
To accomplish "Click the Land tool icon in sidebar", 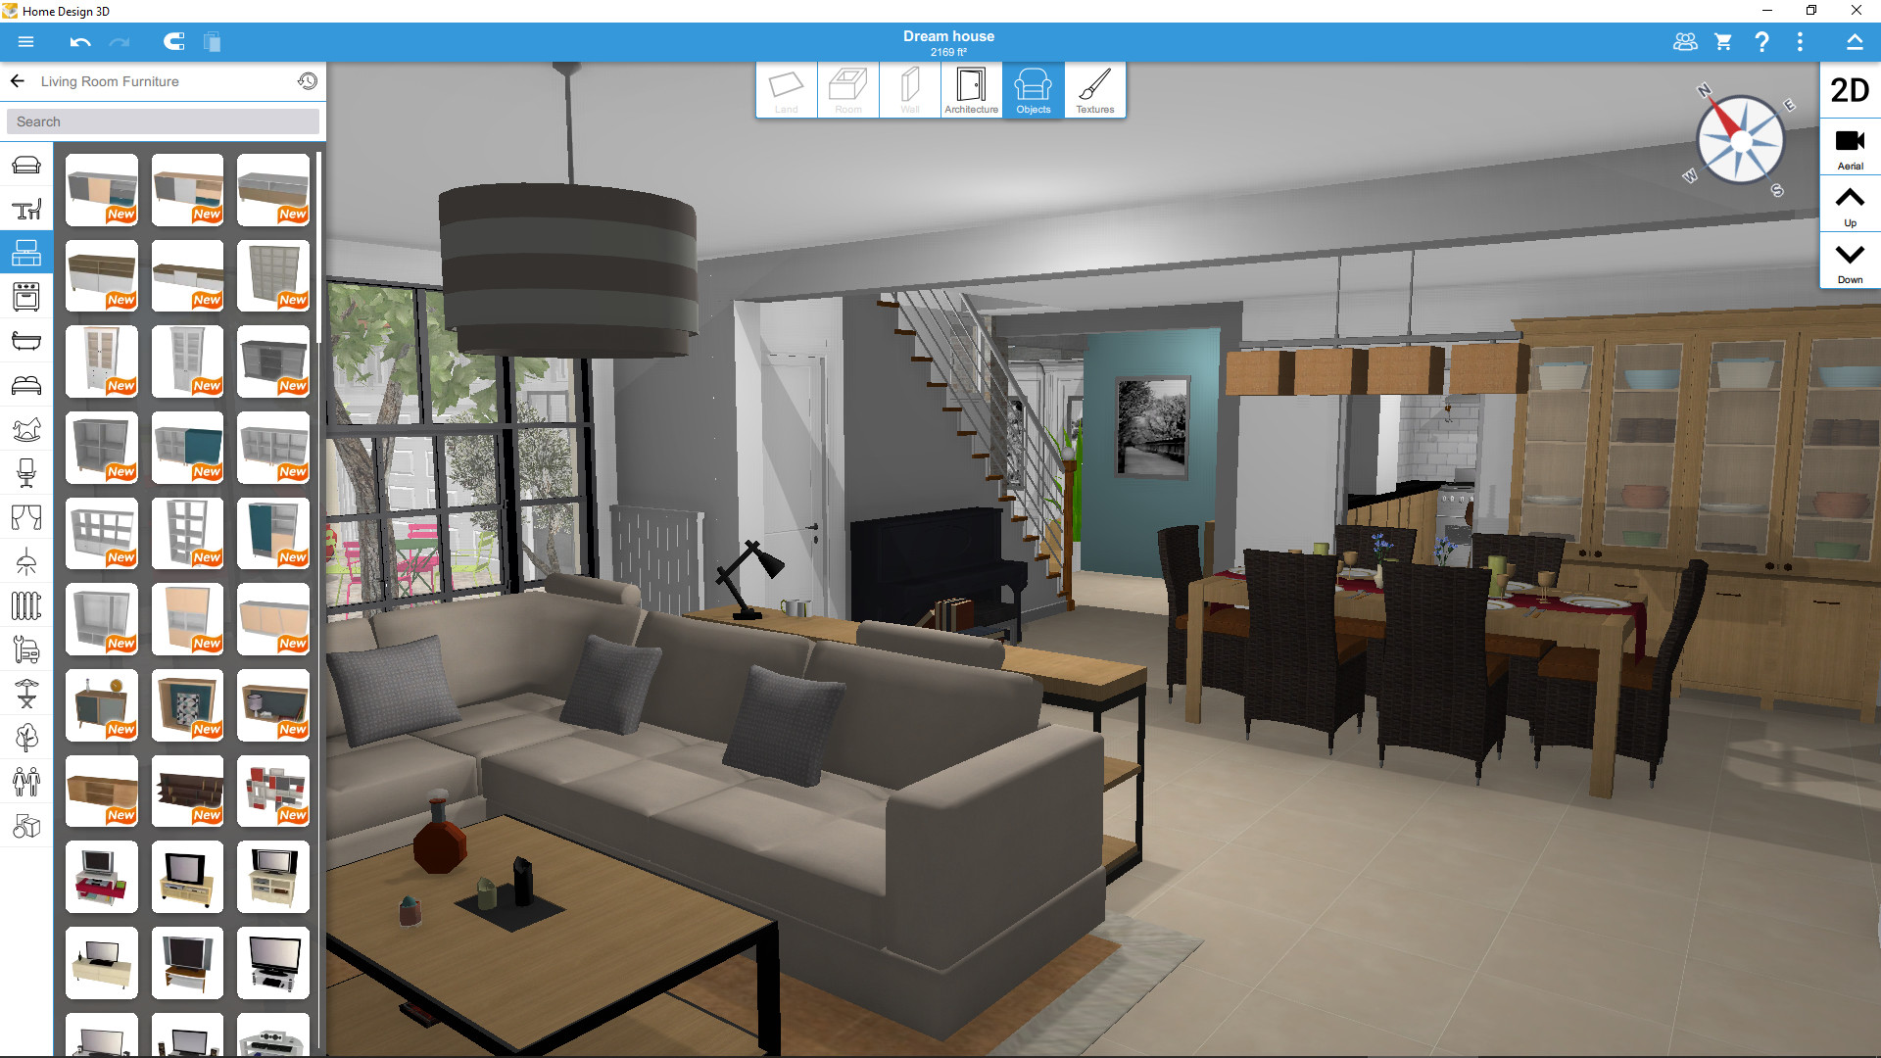I will [784, 88].
